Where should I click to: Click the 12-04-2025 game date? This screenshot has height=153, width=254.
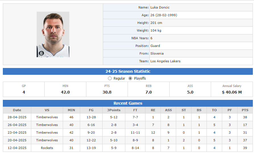(x=17, y=148)
